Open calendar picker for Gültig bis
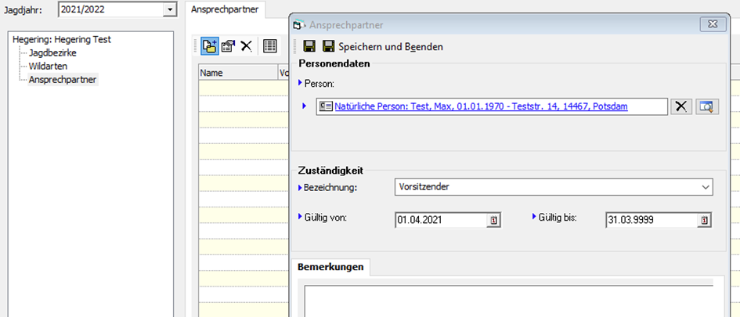 pyautogui.click(x=705, y=221)
